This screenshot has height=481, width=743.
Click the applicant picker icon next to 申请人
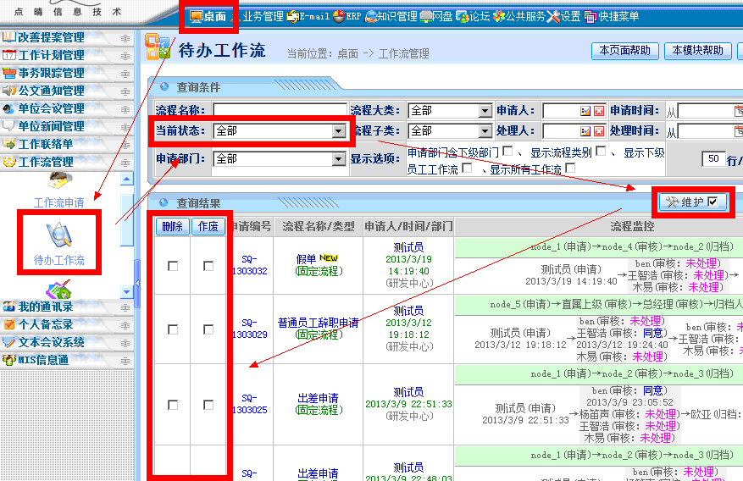[x=585, y=111]
